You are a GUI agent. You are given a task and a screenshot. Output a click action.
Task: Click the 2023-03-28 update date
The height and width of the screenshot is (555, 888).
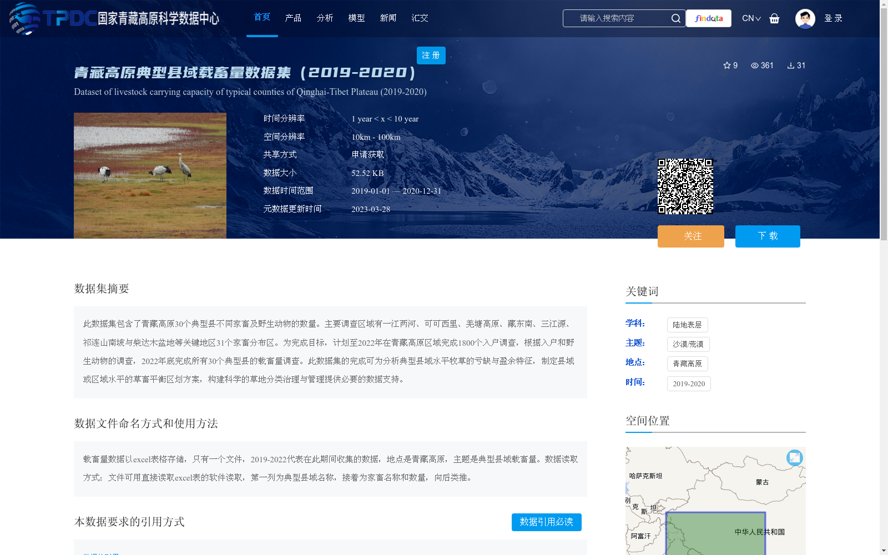click(x=371, y=209)
